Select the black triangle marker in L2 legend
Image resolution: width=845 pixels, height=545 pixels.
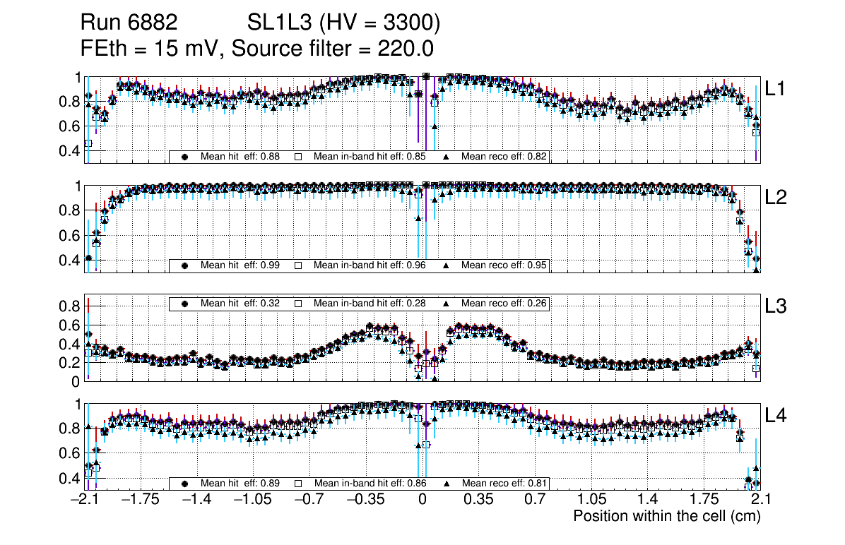[446, 265]
